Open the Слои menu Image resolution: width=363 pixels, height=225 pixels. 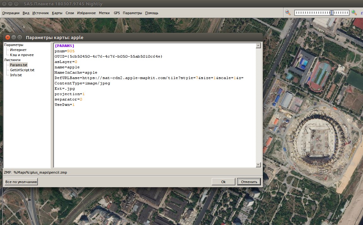point(70,13)
